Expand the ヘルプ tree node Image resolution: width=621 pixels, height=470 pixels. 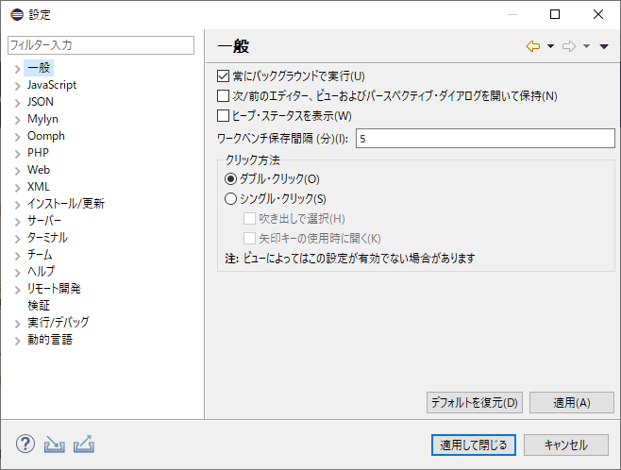coord(17,273)
